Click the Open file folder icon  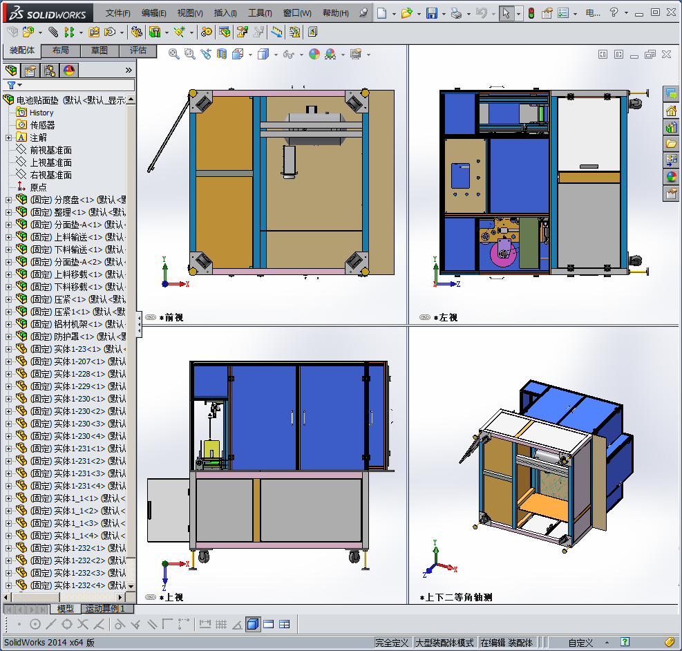click(407, 13)
